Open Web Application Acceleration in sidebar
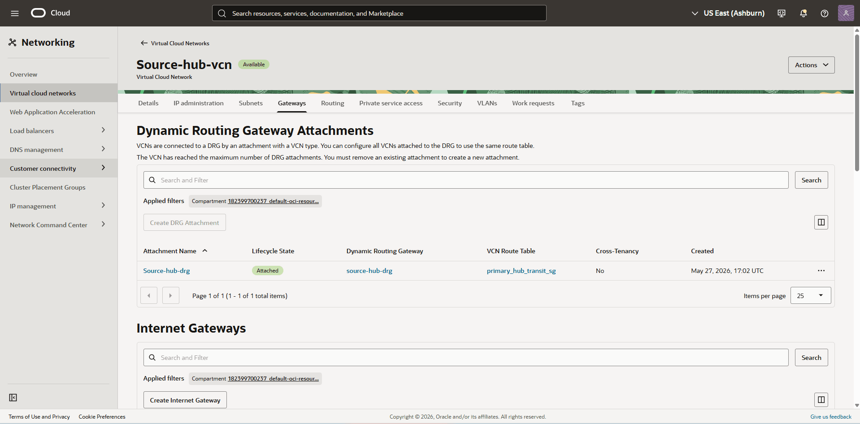The height and width of the screenshot is (424, 860). click(59, 112)
